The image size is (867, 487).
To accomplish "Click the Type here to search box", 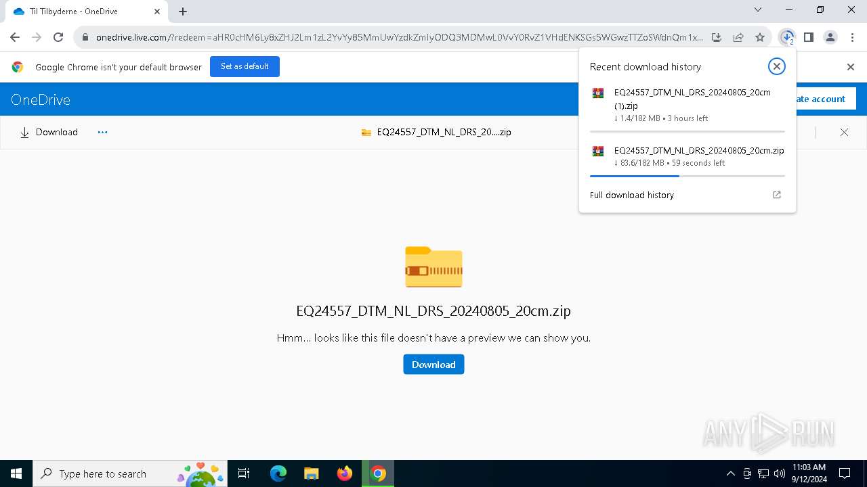I will click(x=131, y=473).
